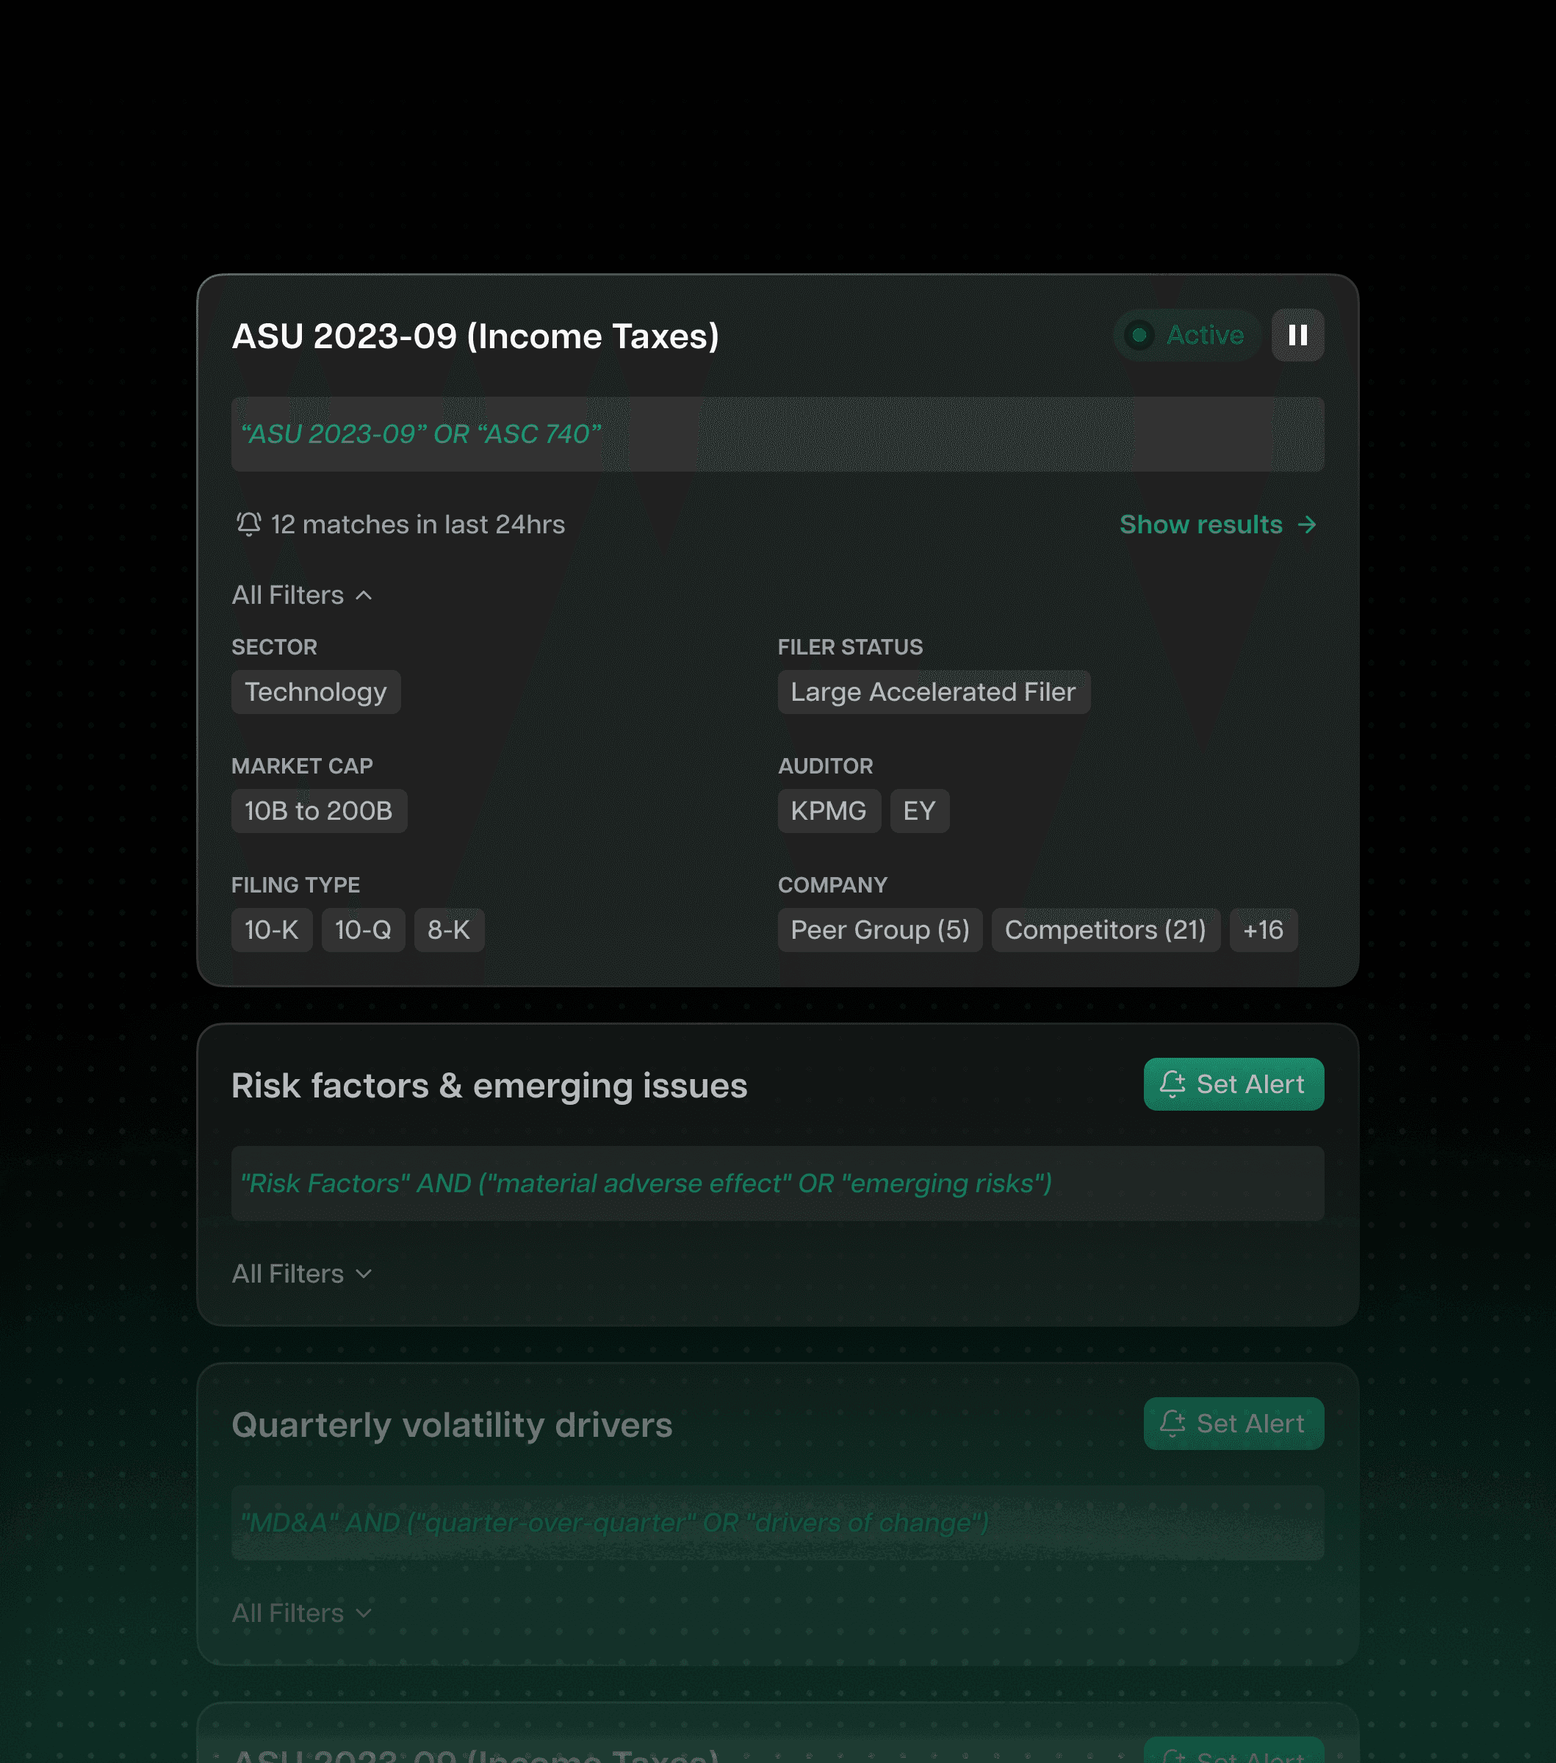Click the 10B to 200B market cap chip
This screenshot has width=1556, height=1763.
click(318, 811)
